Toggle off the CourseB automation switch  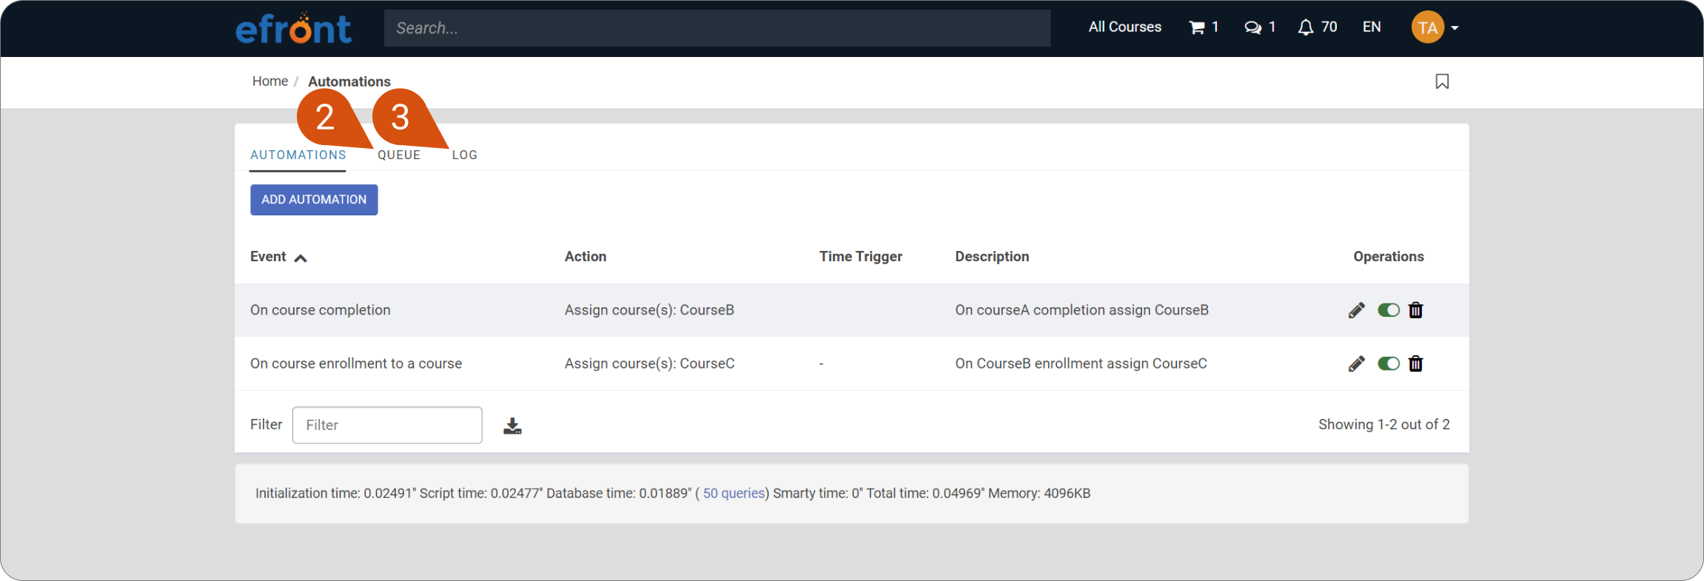click(x=1389, y=310)
